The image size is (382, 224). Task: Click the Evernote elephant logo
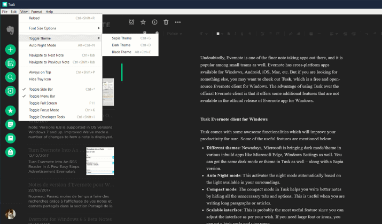pyautogui.click(x=10, y=30)
